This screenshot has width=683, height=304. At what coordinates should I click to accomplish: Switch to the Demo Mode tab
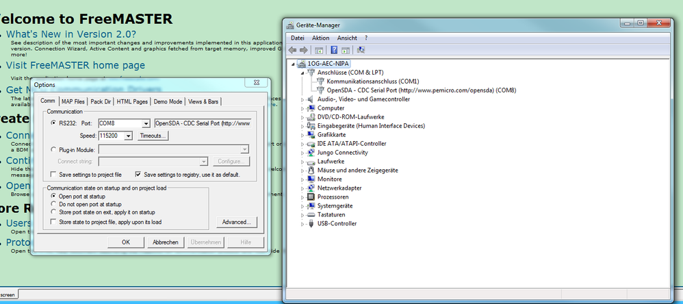tap(168, 101)
